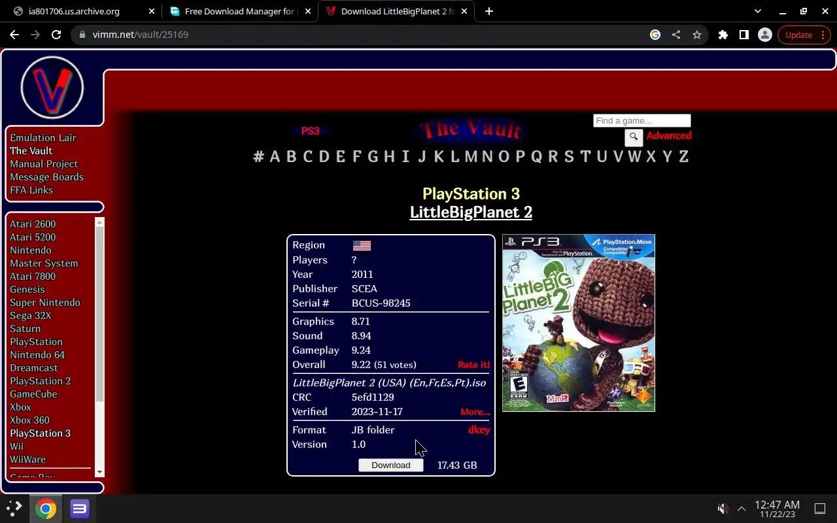
Task: Browse games starting with letter L
Action: point(454,156)
